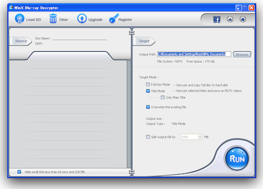Click the title list vertical scrollbar

pos(129,114)
